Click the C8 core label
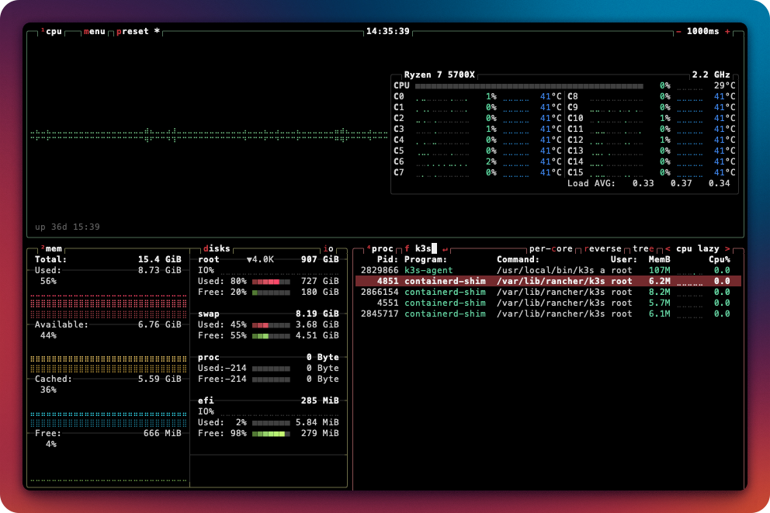770x513 pixels. pyautogui.click(x=573, y=97)
